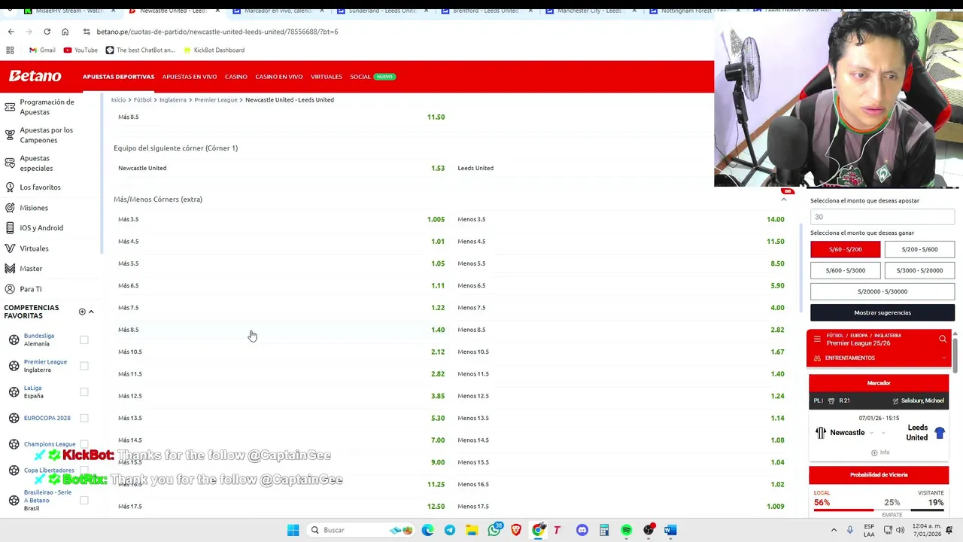Check the LaLiga checkbox
963x542 pixels.
[x=84, y=391]
